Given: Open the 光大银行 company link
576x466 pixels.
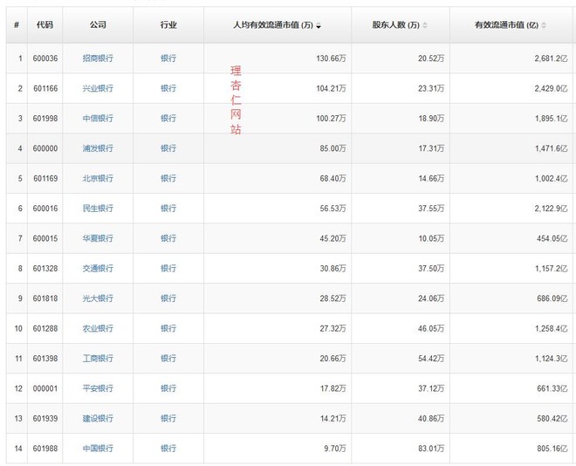Looking at the screenshot, I should click(98, 298).
